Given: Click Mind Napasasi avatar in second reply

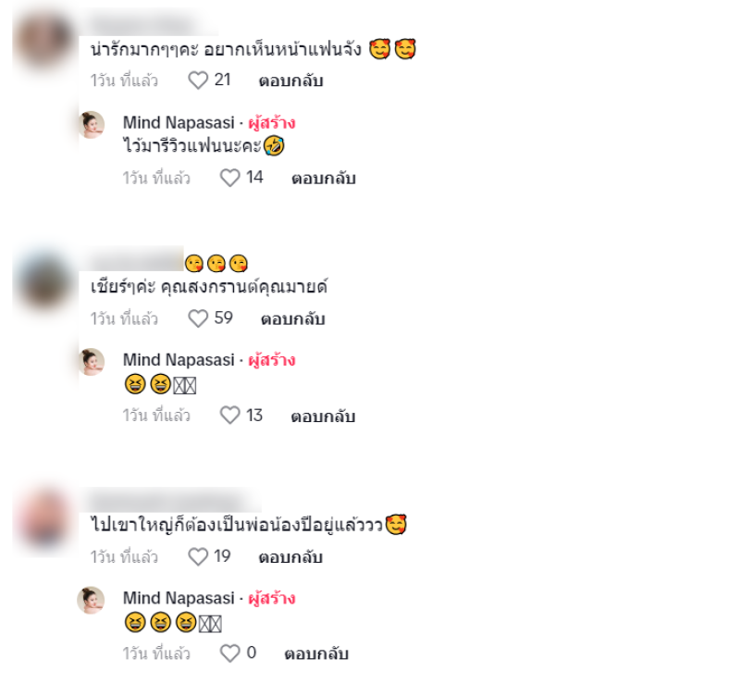Looking at the screenshot, I should tap(91, 362).
